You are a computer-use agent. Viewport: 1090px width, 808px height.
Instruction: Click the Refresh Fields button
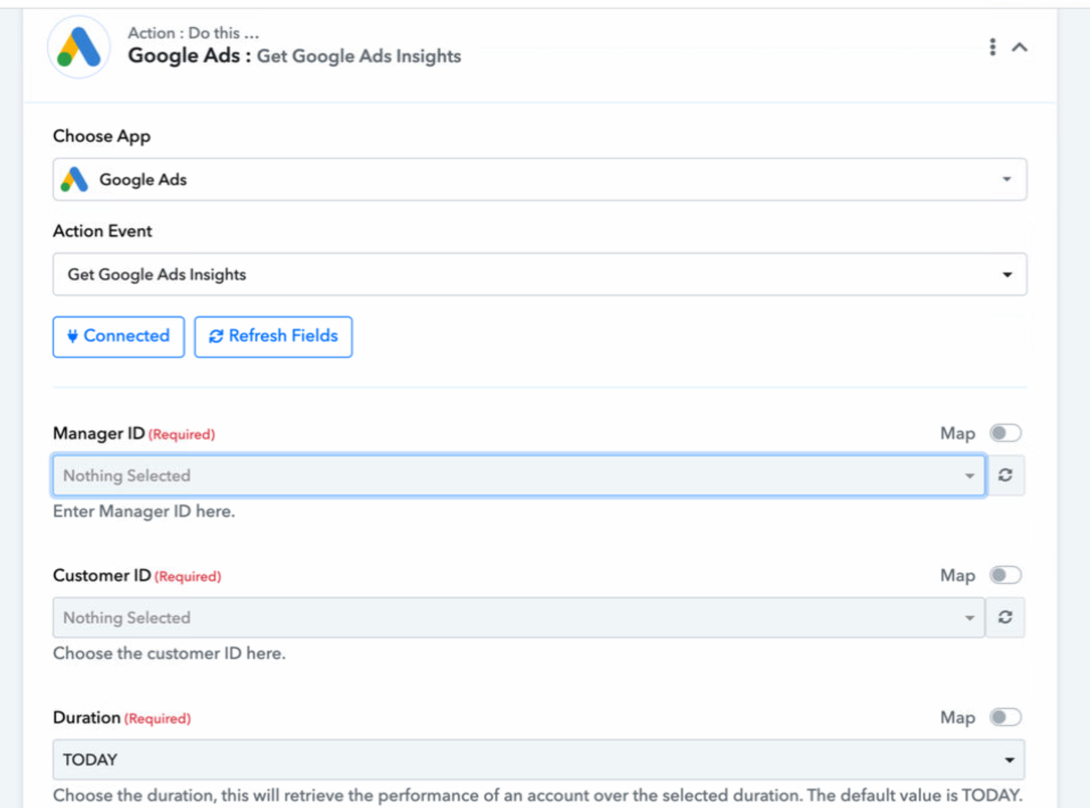point(273,337)
